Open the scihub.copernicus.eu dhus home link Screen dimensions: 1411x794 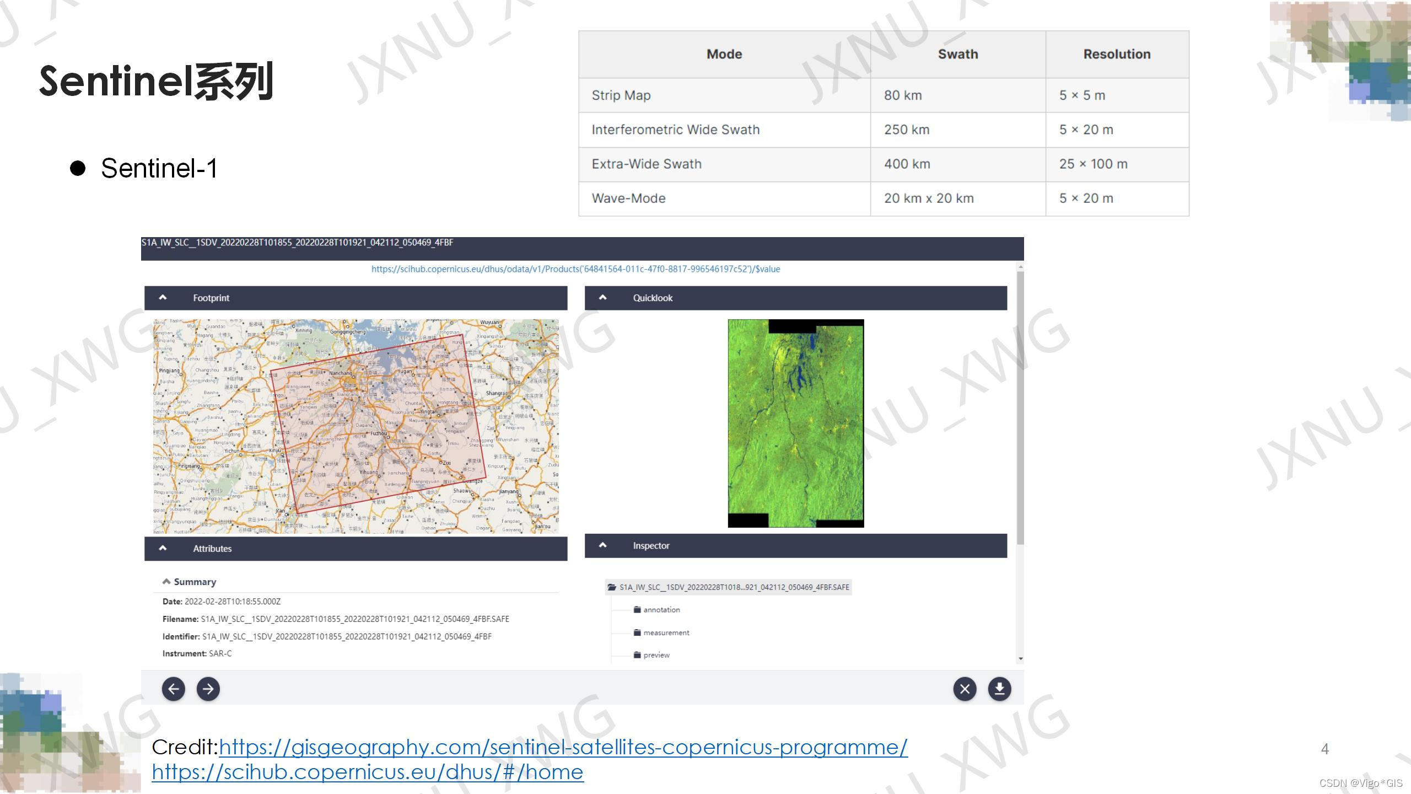(x=368, y=772)
